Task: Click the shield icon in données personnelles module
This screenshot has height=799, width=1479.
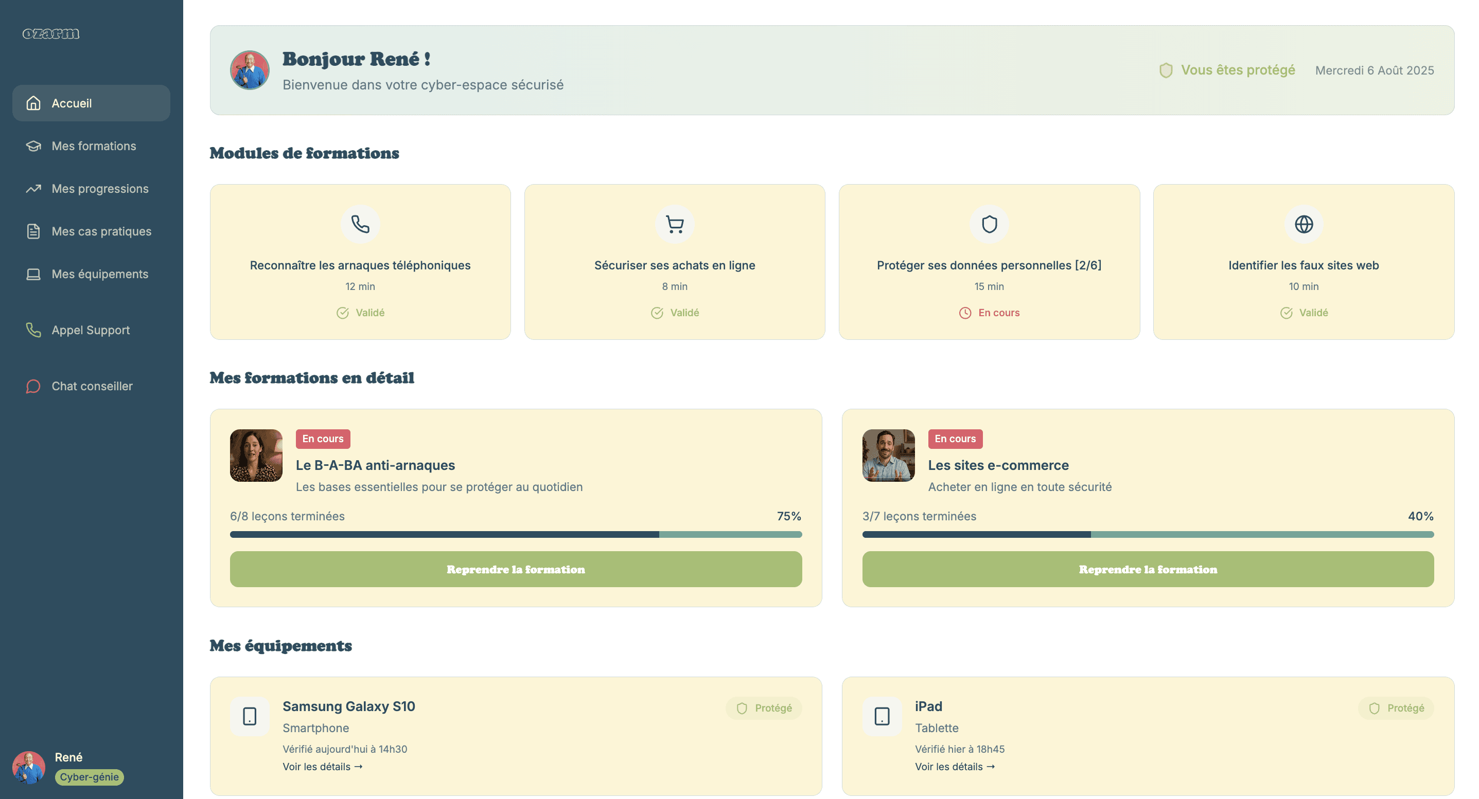Action: pos(989,224)
